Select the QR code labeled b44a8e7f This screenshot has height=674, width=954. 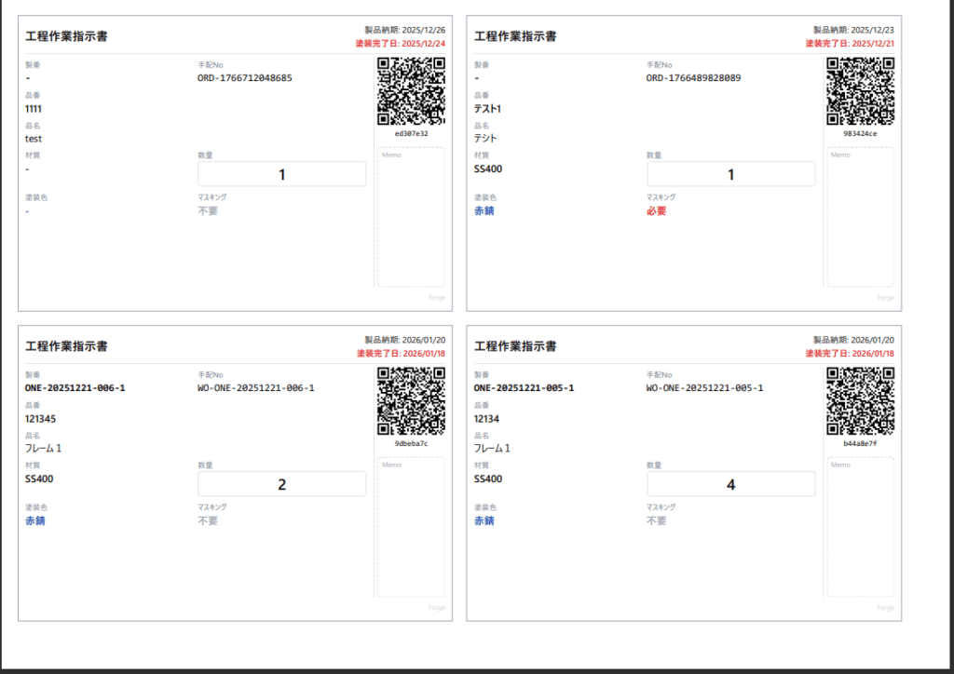(860, 401)
